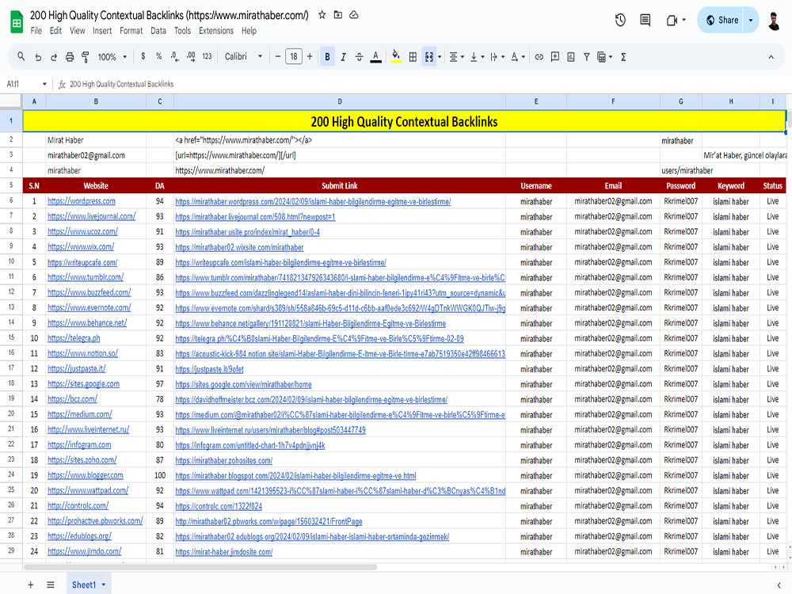Open the https://www.blogger.com link
This screenshot has height=594, width=792.
point(86,475)
